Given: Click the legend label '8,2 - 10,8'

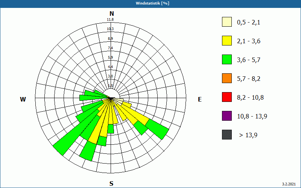Looking at the screenshot, I should [250, 98].
